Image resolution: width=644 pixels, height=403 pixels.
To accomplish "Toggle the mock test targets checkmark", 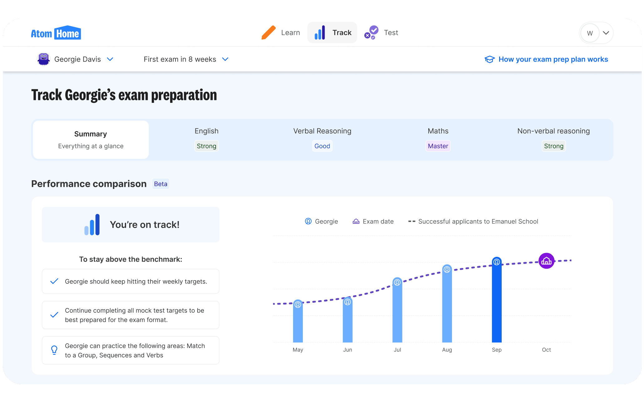I will 54,315.
